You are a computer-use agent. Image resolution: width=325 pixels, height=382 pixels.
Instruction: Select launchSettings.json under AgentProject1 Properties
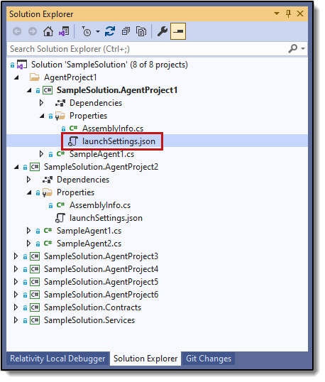click(119, 141)
